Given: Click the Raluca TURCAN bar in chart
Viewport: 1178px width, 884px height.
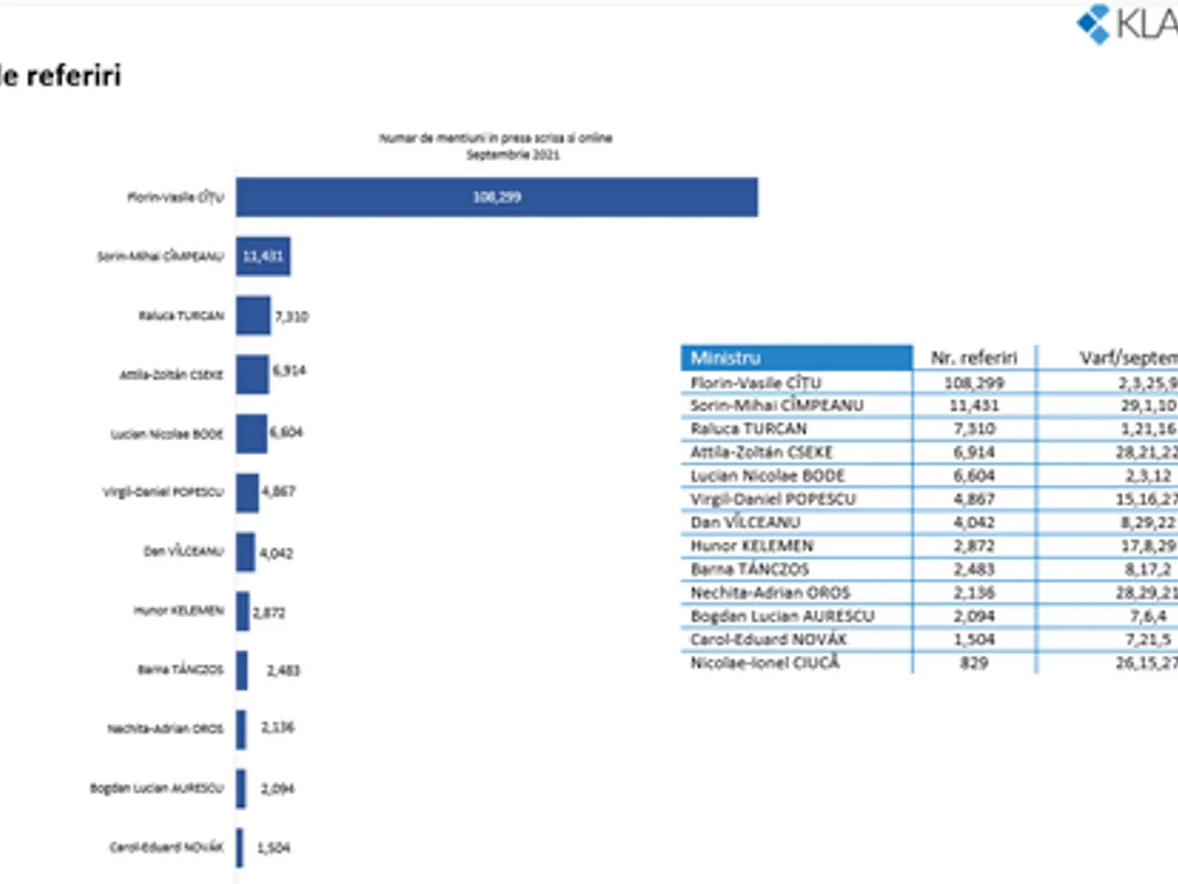Looking at the screenshot, I should pos(252,315).
